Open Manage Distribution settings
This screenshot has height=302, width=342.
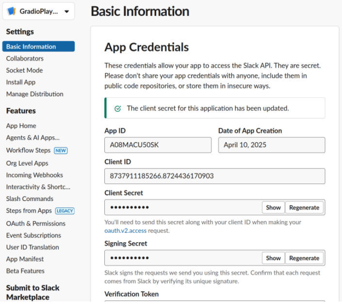(34, 94)
